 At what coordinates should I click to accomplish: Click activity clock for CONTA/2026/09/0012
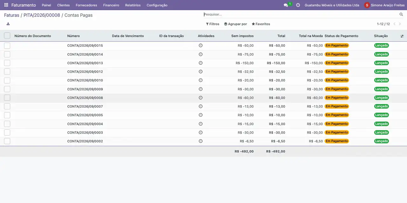[201, 71]
